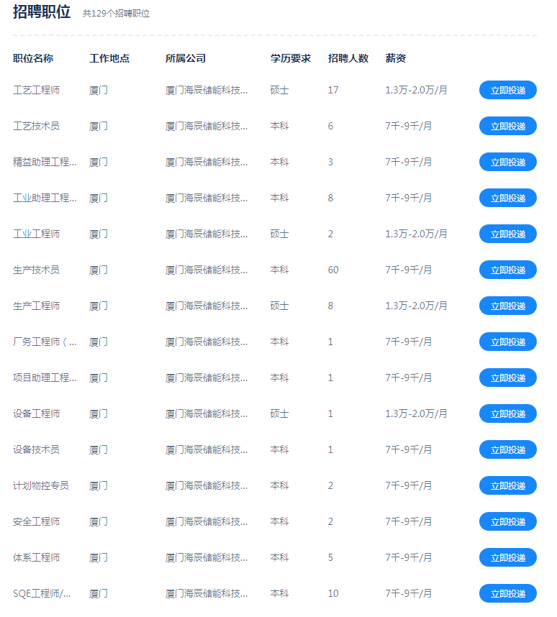View details of 工业助理工程 position

[x=45, y=198]
